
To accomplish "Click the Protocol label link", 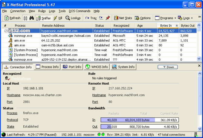I will click(x=12, y=120).
